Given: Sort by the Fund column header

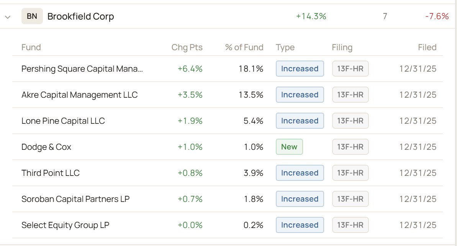Looking at the screenshot, I should click(x=31, y=47).
